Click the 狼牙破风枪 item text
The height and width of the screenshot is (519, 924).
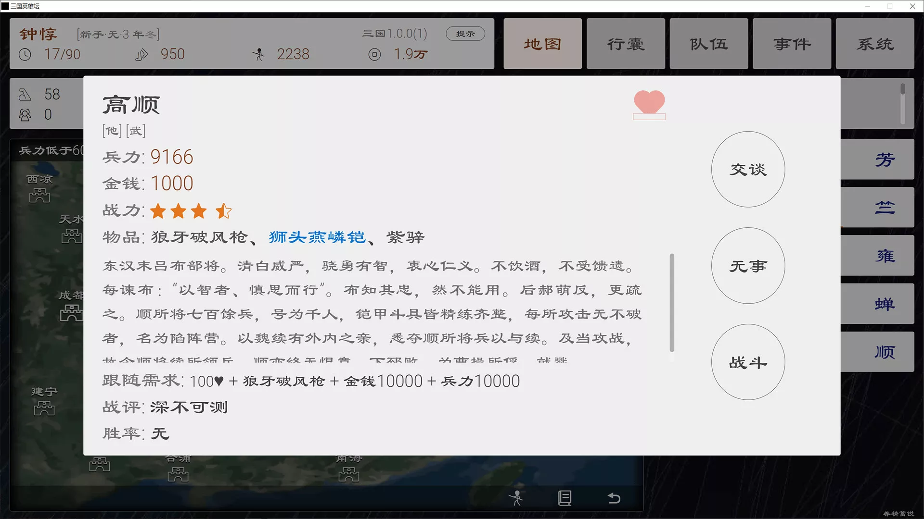pos(199,237)
